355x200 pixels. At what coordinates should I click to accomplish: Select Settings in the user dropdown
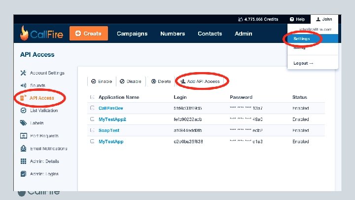point(313,39)
